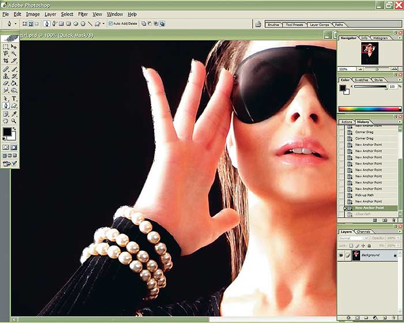
Task: Create new snapshot in History panel
Action: pos(385,220)
